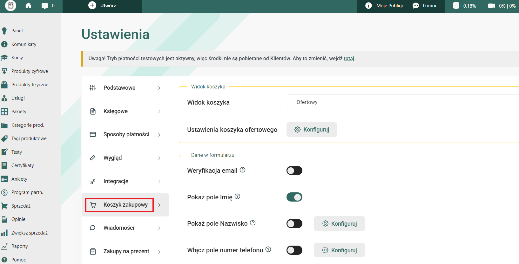Click the storage usage icon
Image resolution: width=519 pixels, height=264 pixels.
(x=456, y=6)
